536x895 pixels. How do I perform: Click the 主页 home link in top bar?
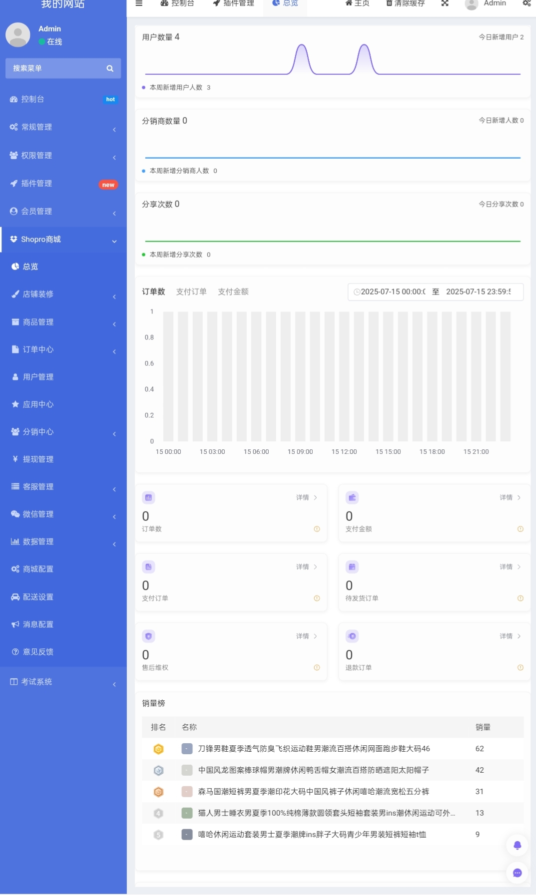[357, 3]
